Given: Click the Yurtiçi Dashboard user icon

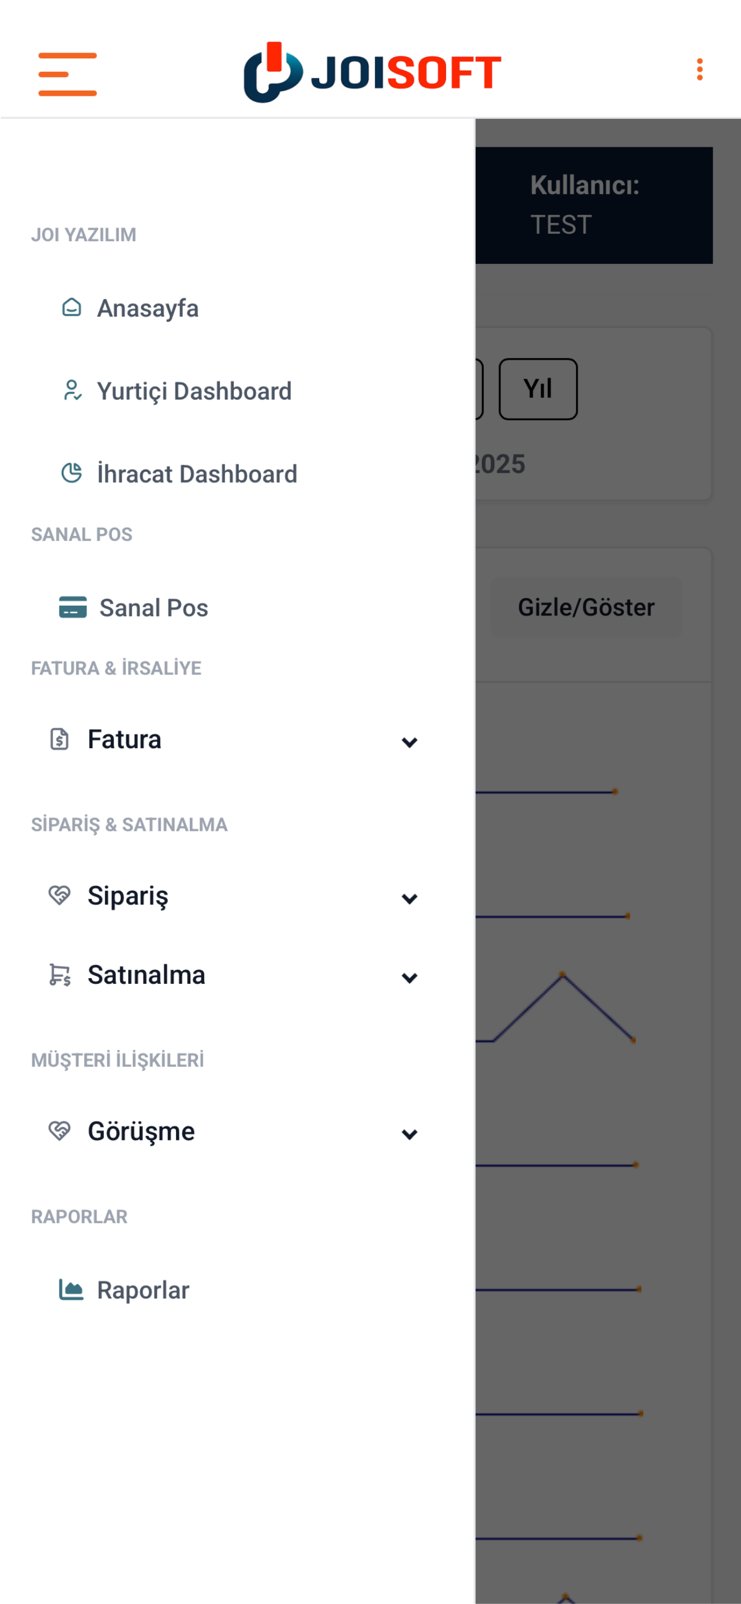Looking at the screenshot, I should (x=72, y=390).
